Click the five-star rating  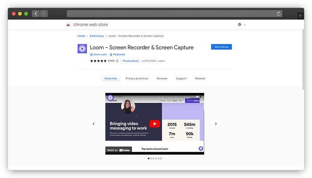pyautogui.click(x=99, y=61)
